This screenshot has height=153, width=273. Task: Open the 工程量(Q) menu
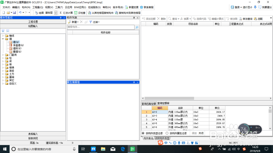point(38,7)
